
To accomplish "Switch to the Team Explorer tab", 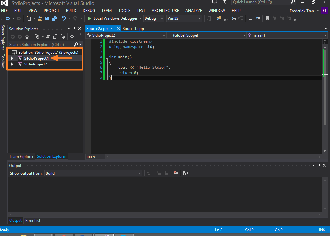I will click(21, 157).
